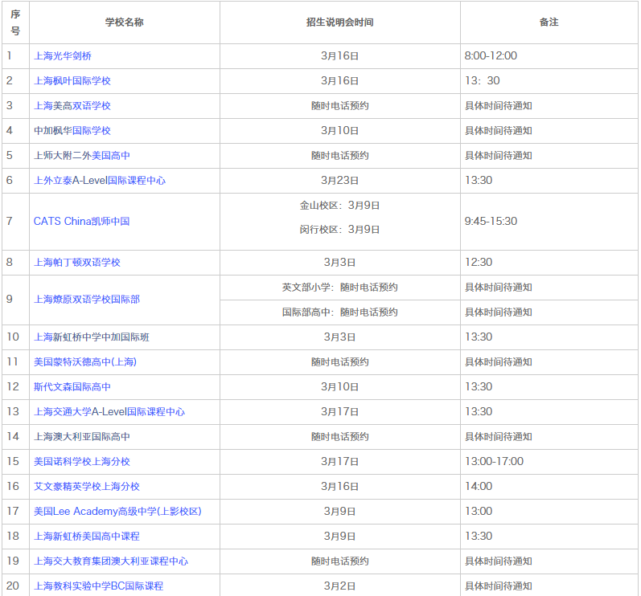Select the 3月23日 date cell
641x596 pixels.
339,181
